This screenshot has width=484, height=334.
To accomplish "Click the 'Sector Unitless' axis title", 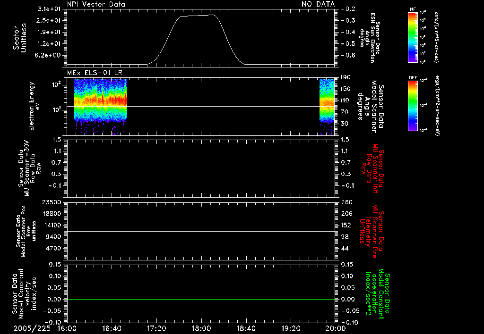I will point(20,38).
